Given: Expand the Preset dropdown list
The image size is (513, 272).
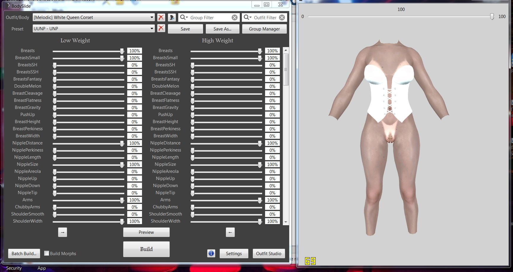Looking at the screenshot, I should pyautogui.click(x=152, y=29).
